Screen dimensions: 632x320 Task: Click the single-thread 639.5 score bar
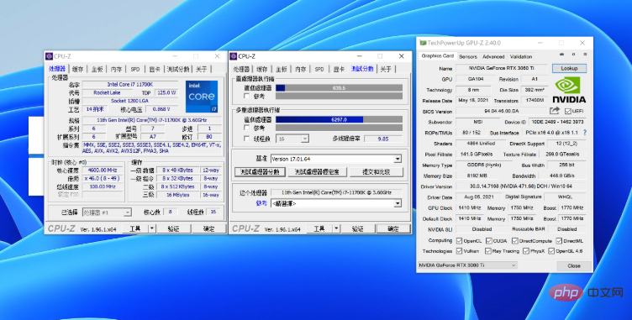click(339, 88)
